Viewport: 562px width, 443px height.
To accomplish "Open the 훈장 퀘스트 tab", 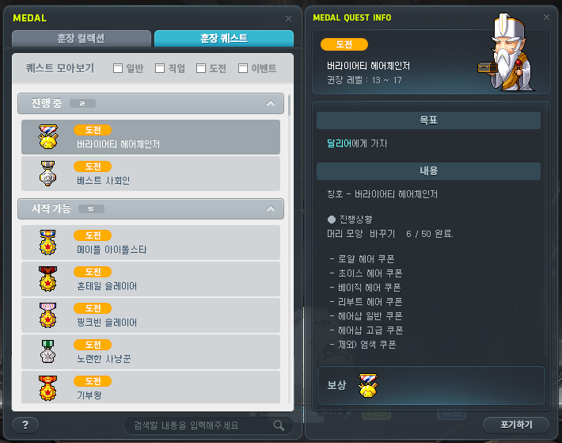I will [x=224, y=38].
